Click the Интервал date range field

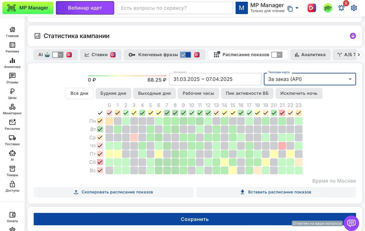coord(215,79)
